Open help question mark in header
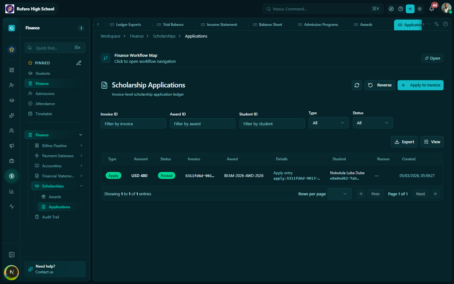The width and height of the screenshot is (454, 284). point(401,9)
